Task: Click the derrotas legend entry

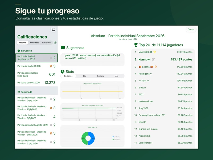Action: pyautogui.click(x=116, y=140)
